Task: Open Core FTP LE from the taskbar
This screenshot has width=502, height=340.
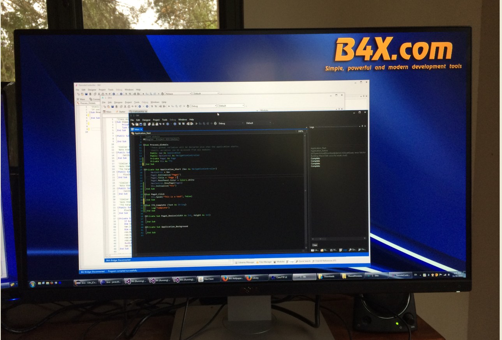Action: (x=280, y=277)
